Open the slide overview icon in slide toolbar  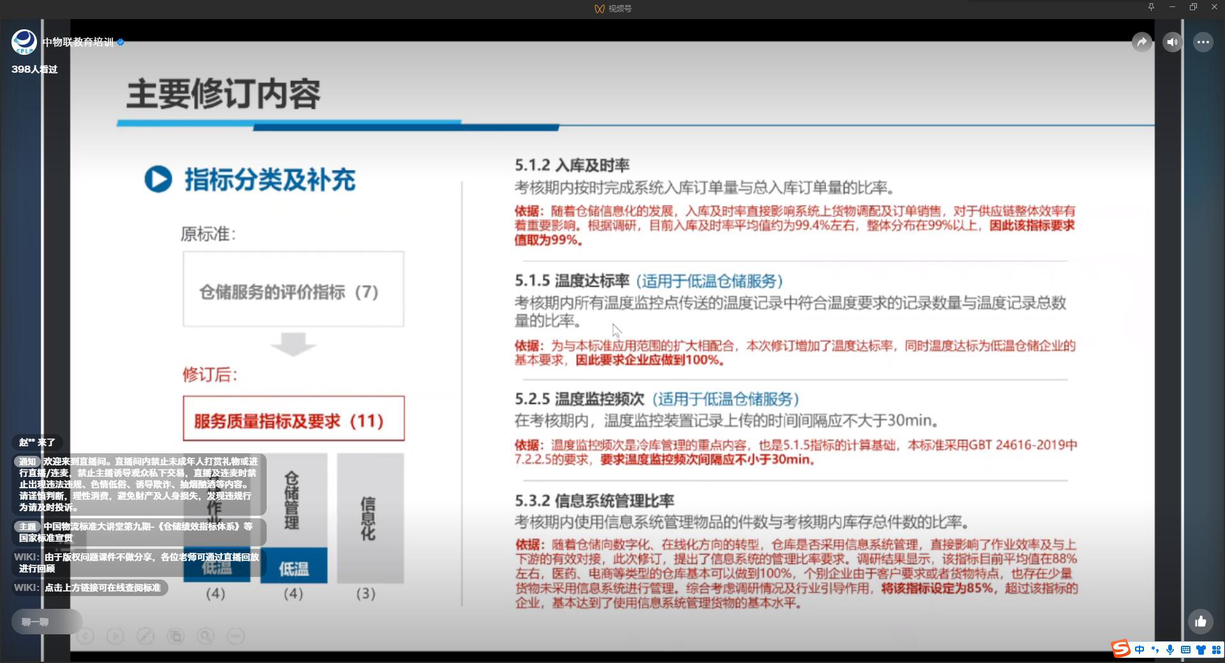pos(175,636)
